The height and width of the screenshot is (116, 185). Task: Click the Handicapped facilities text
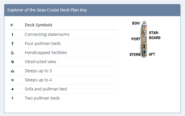click(x=46, y=53)
